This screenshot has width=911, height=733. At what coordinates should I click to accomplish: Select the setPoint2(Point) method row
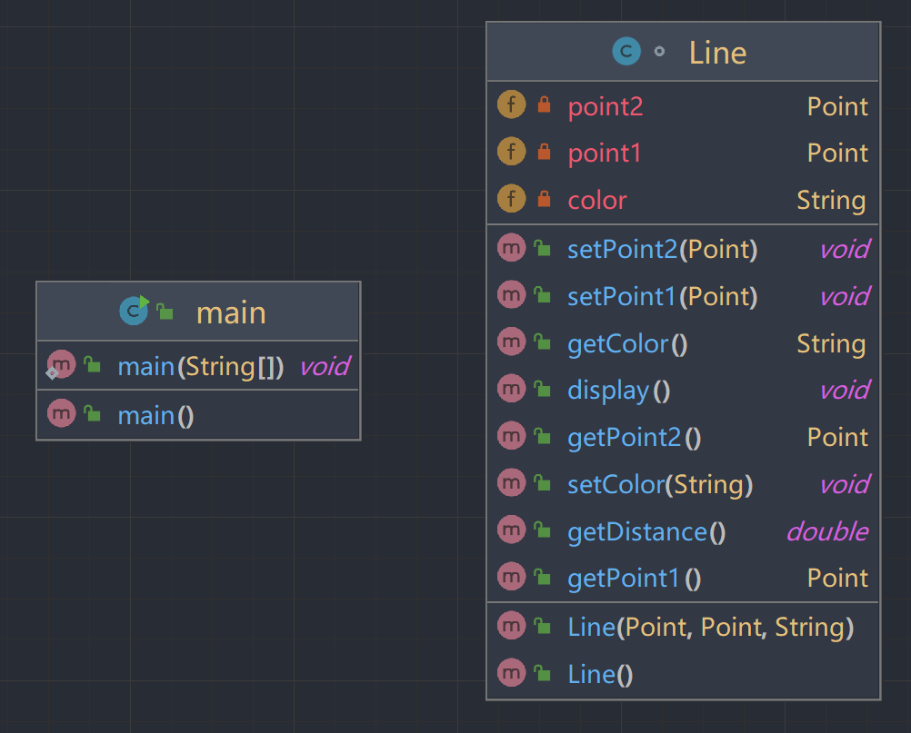[662, 249]
